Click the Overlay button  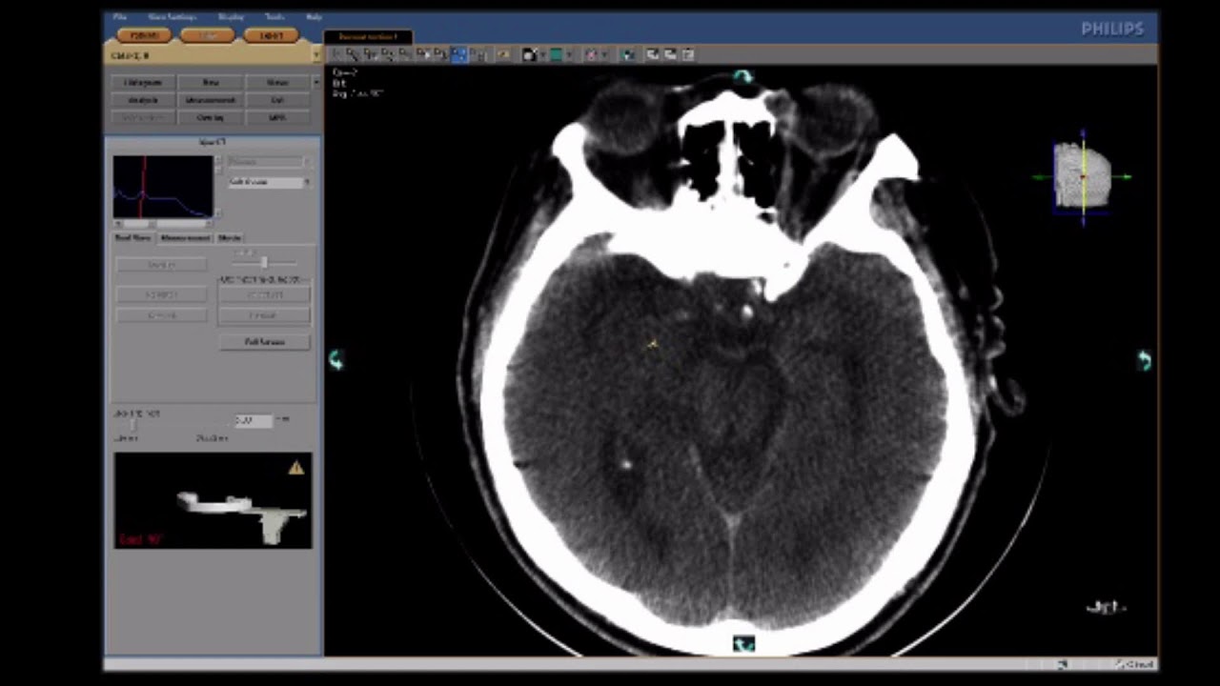coord(211,117)
